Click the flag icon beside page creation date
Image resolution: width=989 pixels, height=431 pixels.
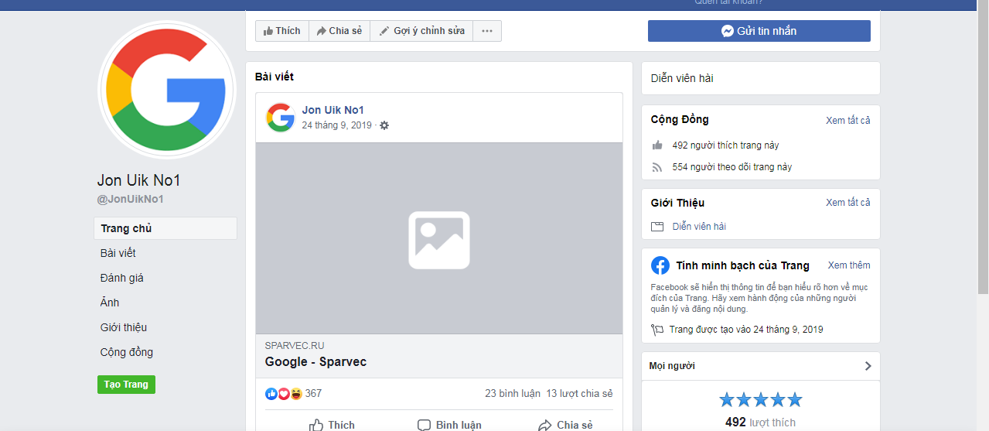point(657,330)
